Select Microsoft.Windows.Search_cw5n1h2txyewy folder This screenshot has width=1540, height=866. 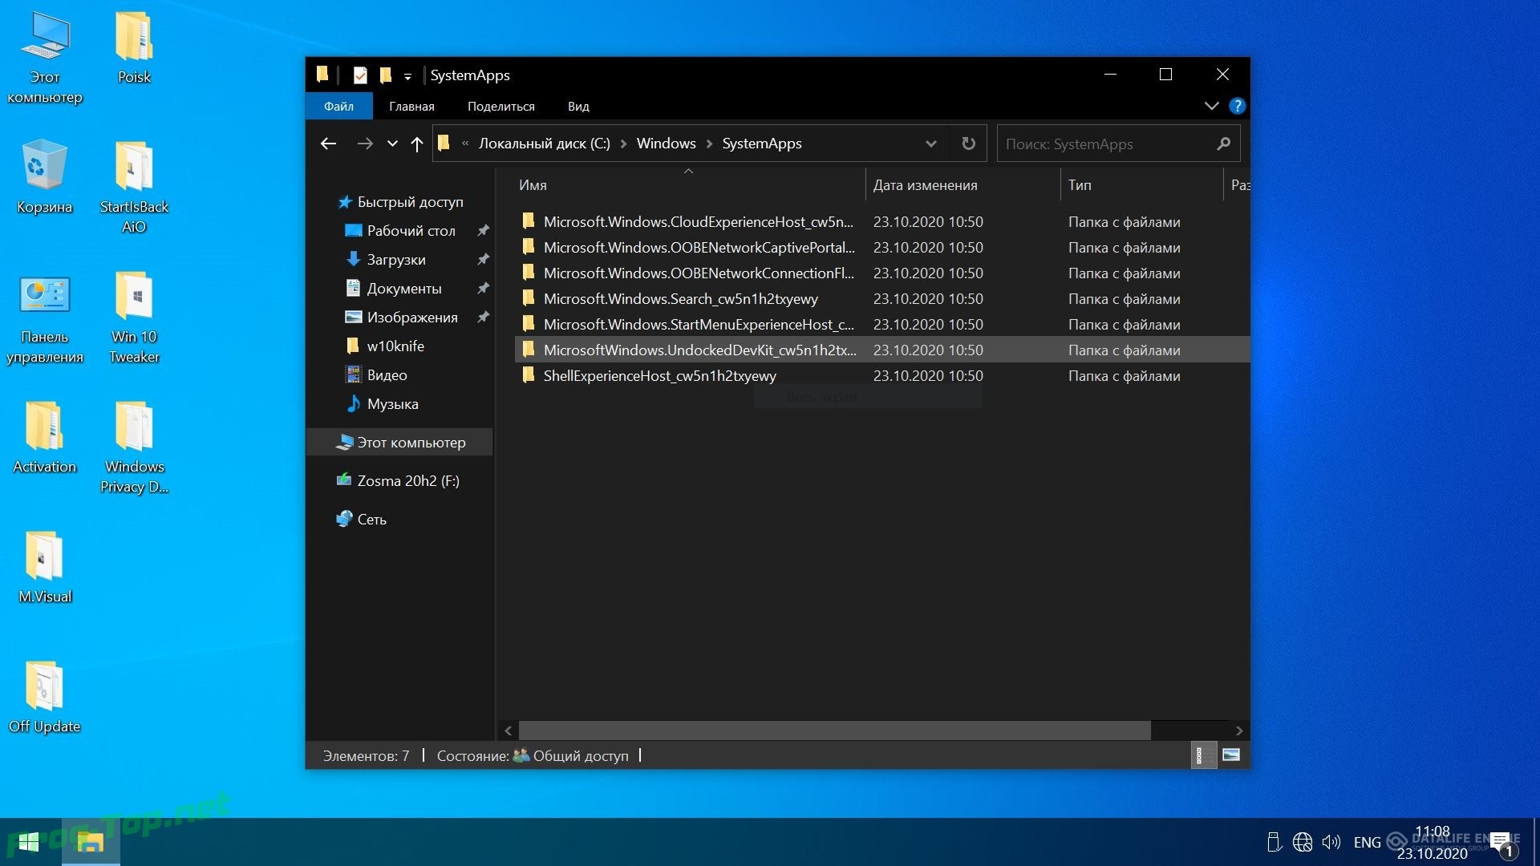(881, 299)
